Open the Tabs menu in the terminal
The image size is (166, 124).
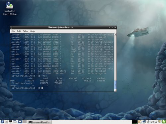coord(25,31)
